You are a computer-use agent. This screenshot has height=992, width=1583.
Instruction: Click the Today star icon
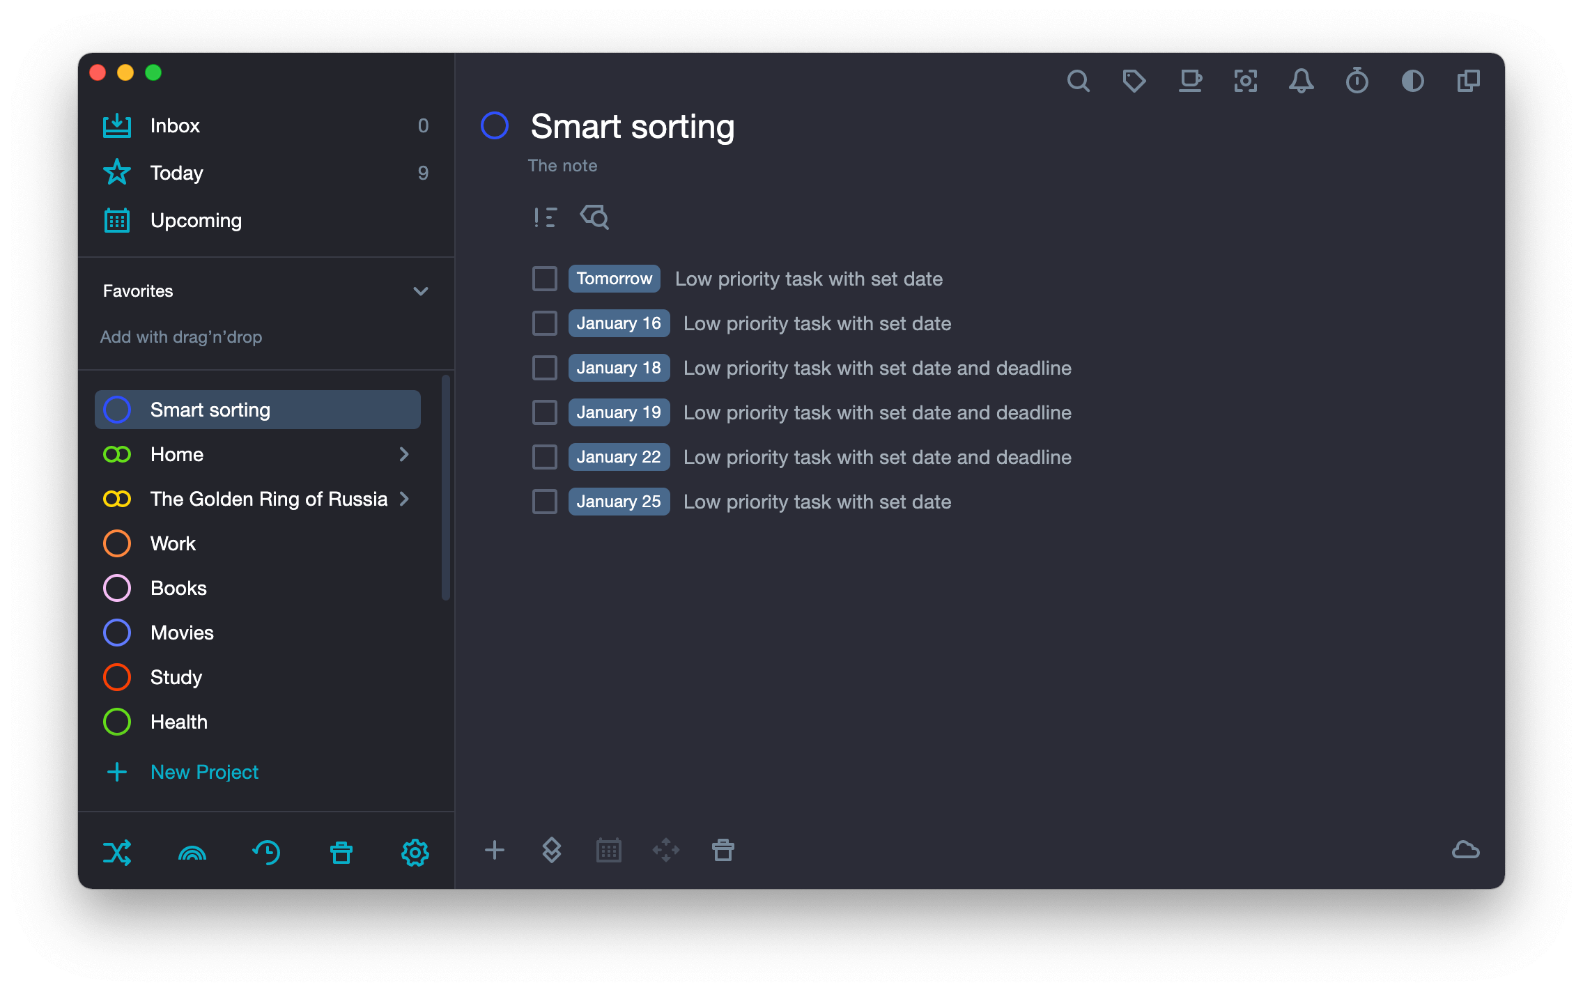pos(117,172)
